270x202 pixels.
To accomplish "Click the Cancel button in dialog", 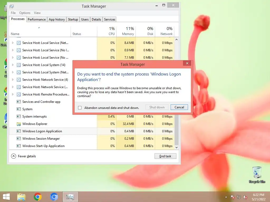I will (x=179, y=107).
